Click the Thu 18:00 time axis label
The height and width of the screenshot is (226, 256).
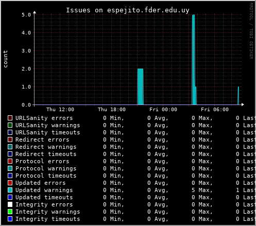tap(112, 110)
